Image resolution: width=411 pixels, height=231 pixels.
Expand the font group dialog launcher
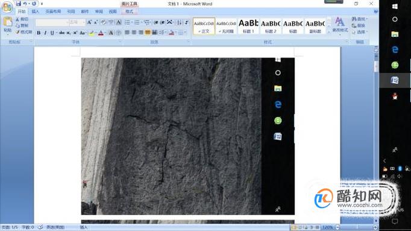tap(120, 42)
